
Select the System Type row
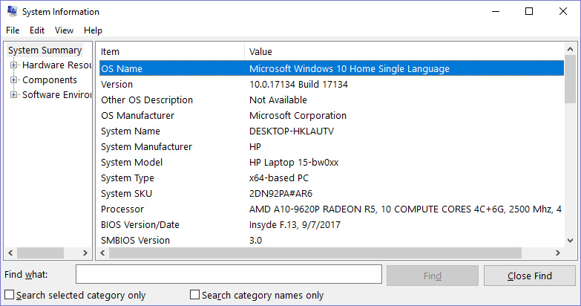tap(332, 178)
